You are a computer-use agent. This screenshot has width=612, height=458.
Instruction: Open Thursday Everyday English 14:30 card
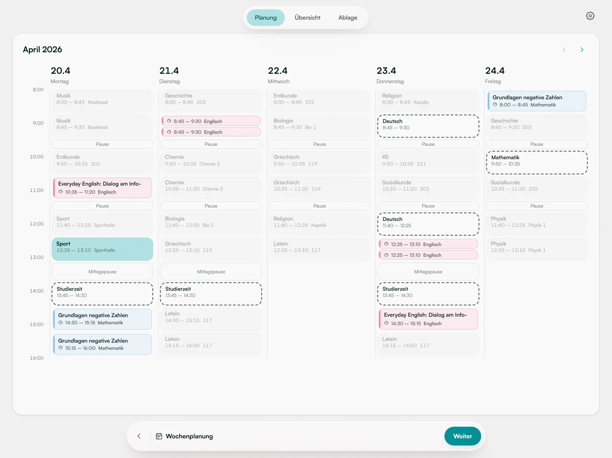coord(428,319)
